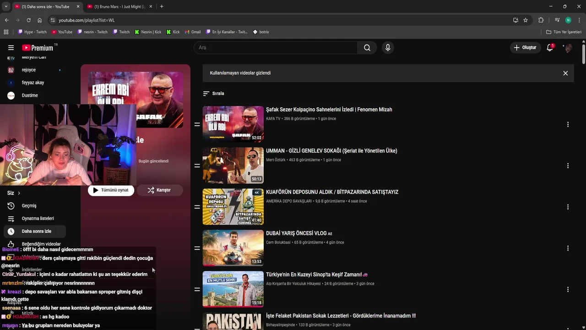Switch to the Bruno Mars browser tab

[120, 6]
